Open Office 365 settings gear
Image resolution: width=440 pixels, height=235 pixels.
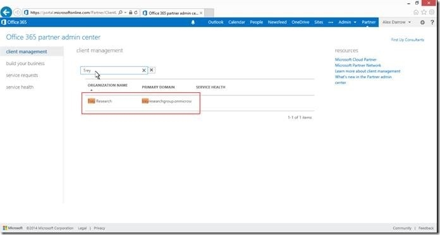422,23
